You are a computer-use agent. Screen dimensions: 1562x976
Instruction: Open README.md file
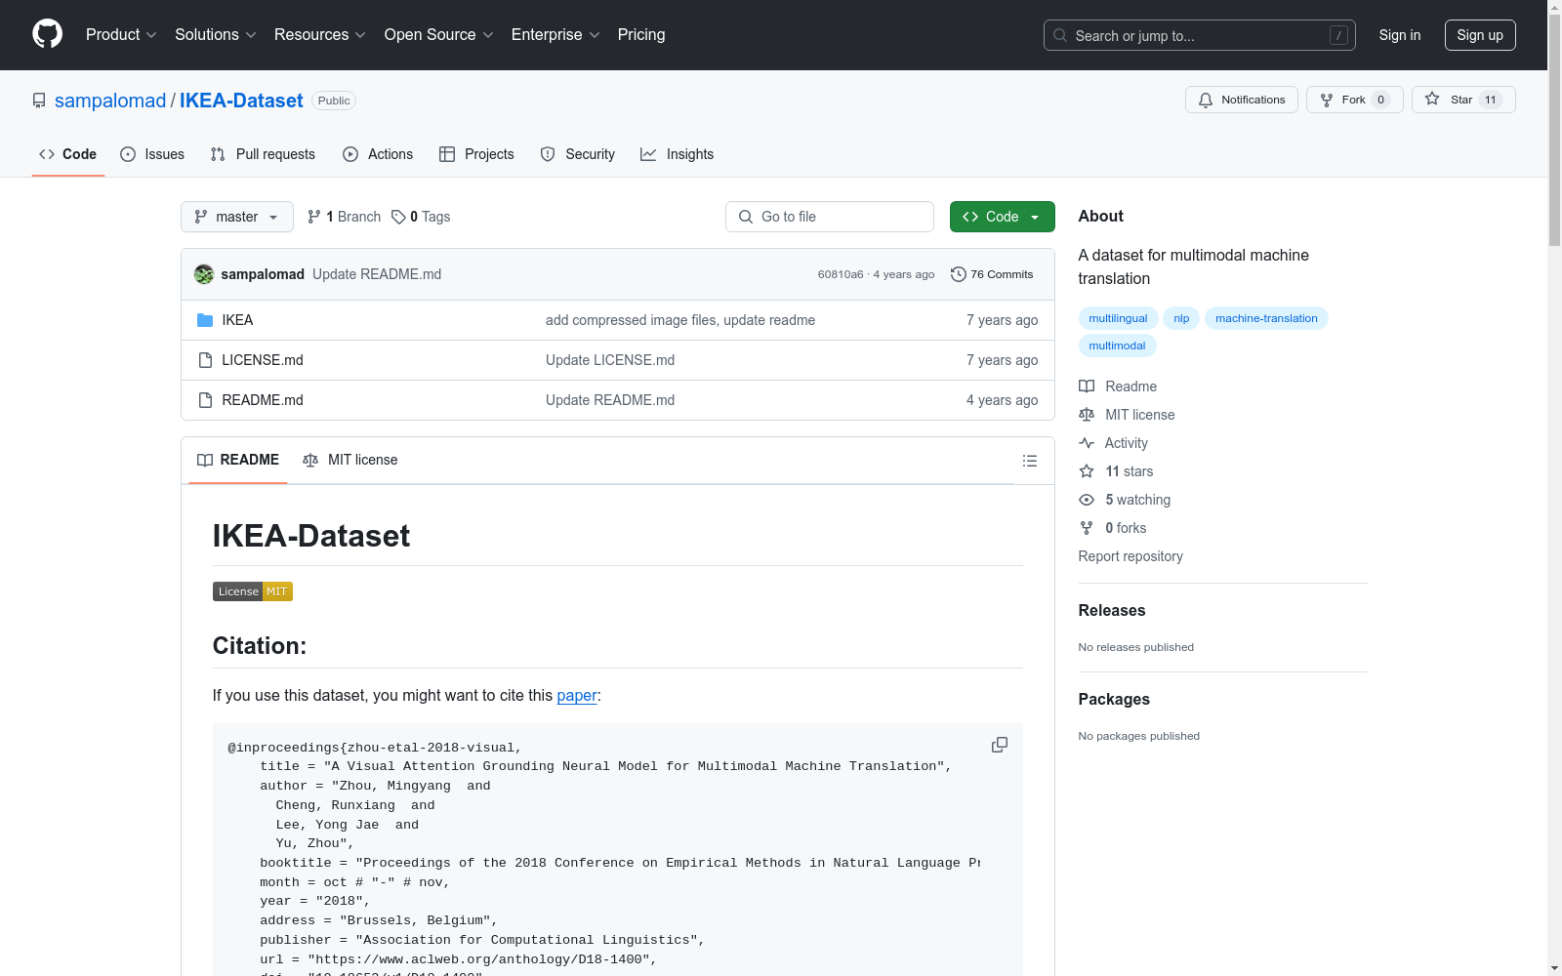click(x=263, y=400)
